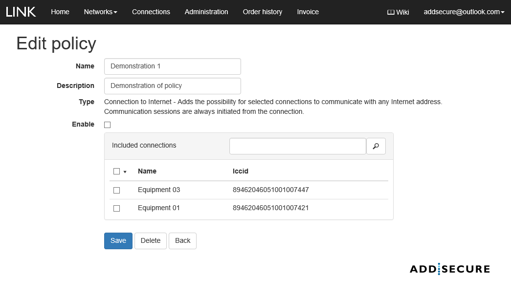Tick the Enable policy checkbox

point(108,125)
